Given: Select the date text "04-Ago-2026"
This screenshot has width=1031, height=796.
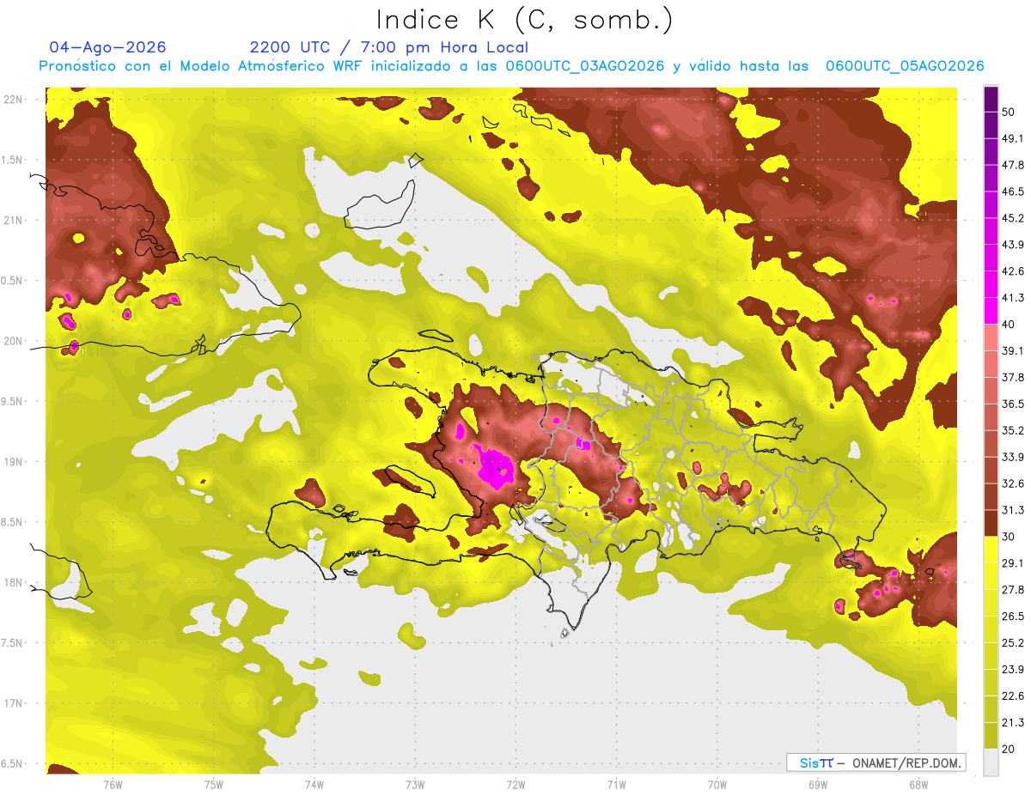Looking at the screenshot, I should 108,47.
